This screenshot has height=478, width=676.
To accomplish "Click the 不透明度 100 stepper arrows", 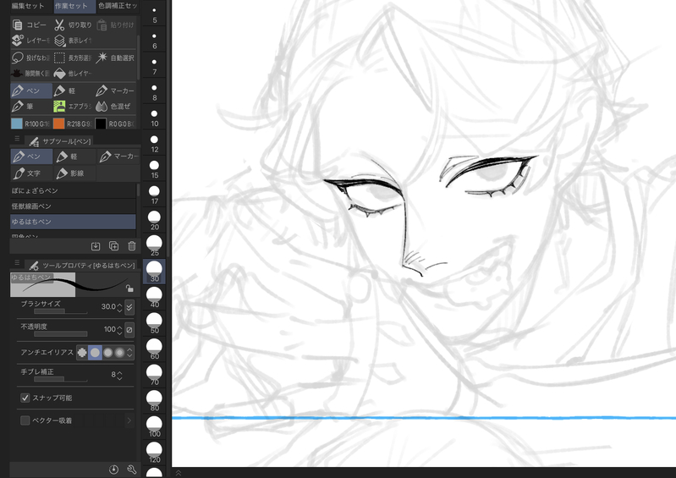I will [x=119, y=330].
